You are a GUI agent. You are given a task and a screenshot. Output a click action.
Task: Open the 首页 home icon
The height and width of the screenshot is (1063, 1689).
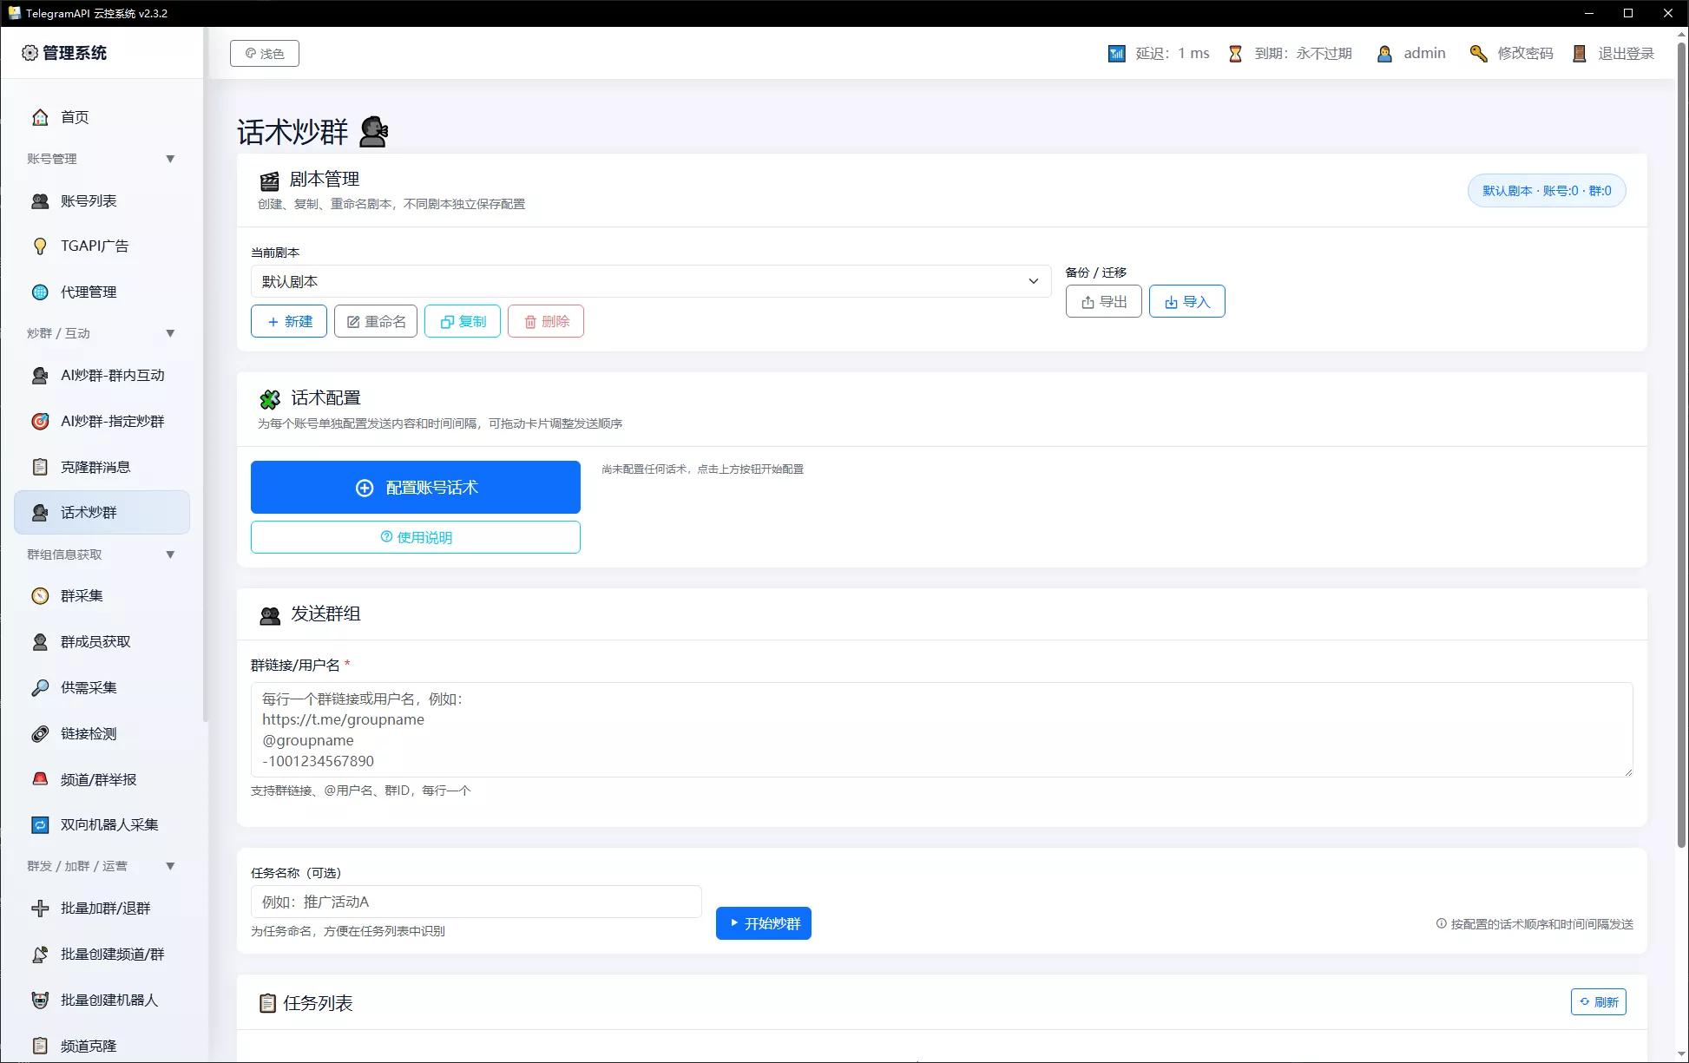pos(40,117)
